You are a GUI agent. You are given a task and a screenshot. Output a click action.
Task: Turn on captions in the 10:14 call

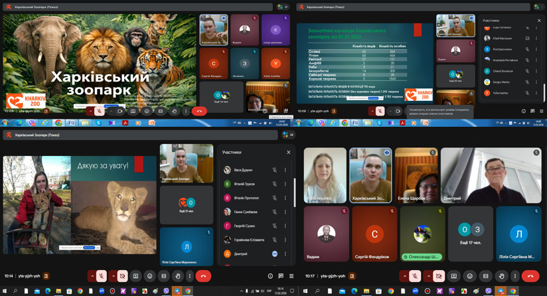tap(163, 276)
